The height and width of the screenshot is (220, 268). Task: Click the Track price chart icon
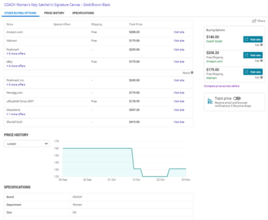[x=210, y=101]
